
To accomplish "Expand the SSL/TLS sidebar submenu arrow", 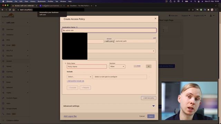I will point(28,51).
